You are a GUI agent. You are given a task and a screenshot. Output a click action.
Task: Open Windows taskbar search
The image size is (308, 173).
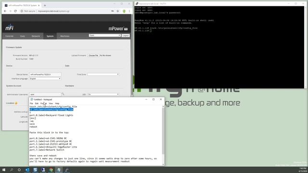(x=12, y=170)
